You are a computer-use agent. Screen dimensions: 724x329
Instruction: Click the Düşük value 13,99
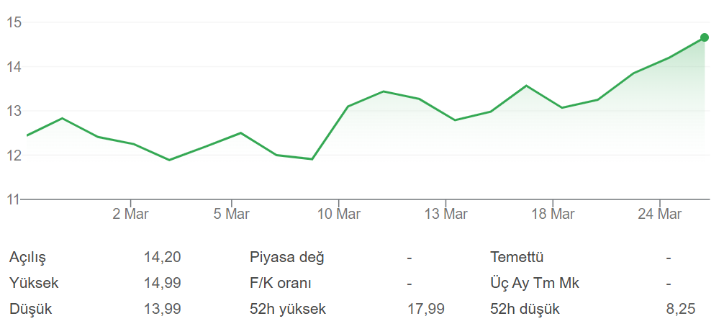pyautogui.click(x=162, y=309)
